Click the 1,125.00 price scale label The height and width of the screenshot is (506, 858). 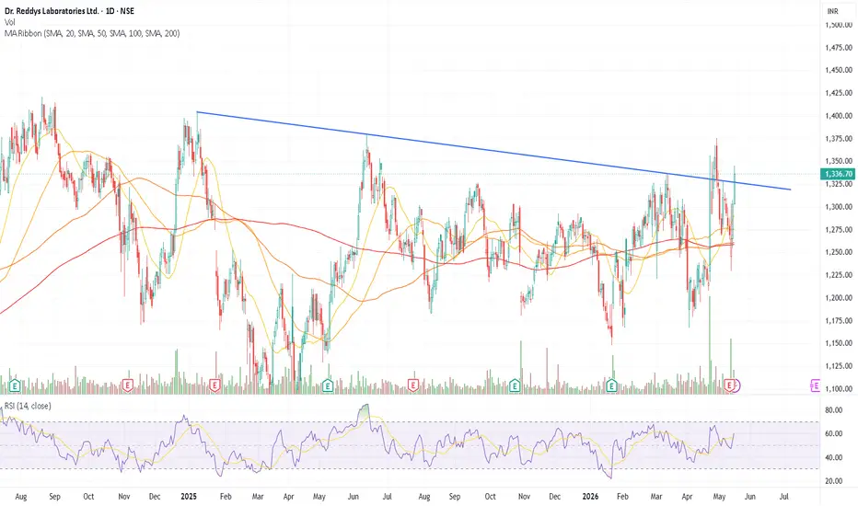click(x=839, y=366)
